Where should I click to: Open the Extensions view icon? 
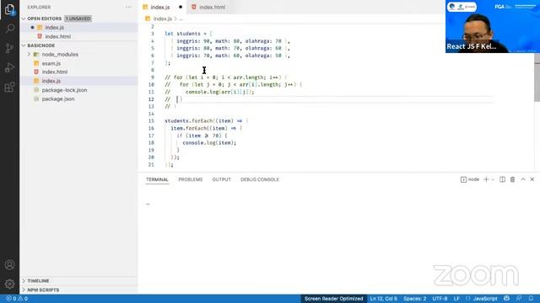pos(9,87)
